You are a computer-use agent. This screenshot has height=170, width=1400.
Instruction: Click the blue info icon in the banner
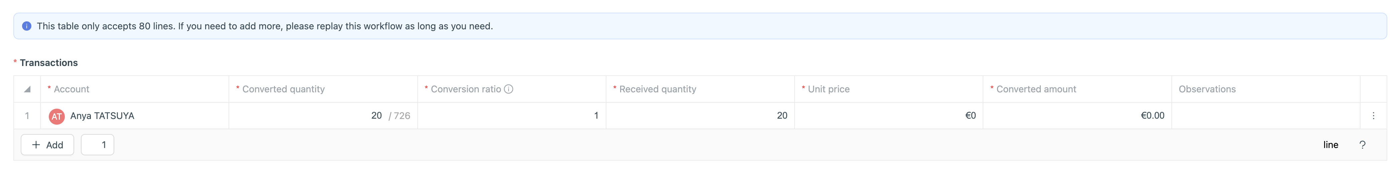[27, 26]
